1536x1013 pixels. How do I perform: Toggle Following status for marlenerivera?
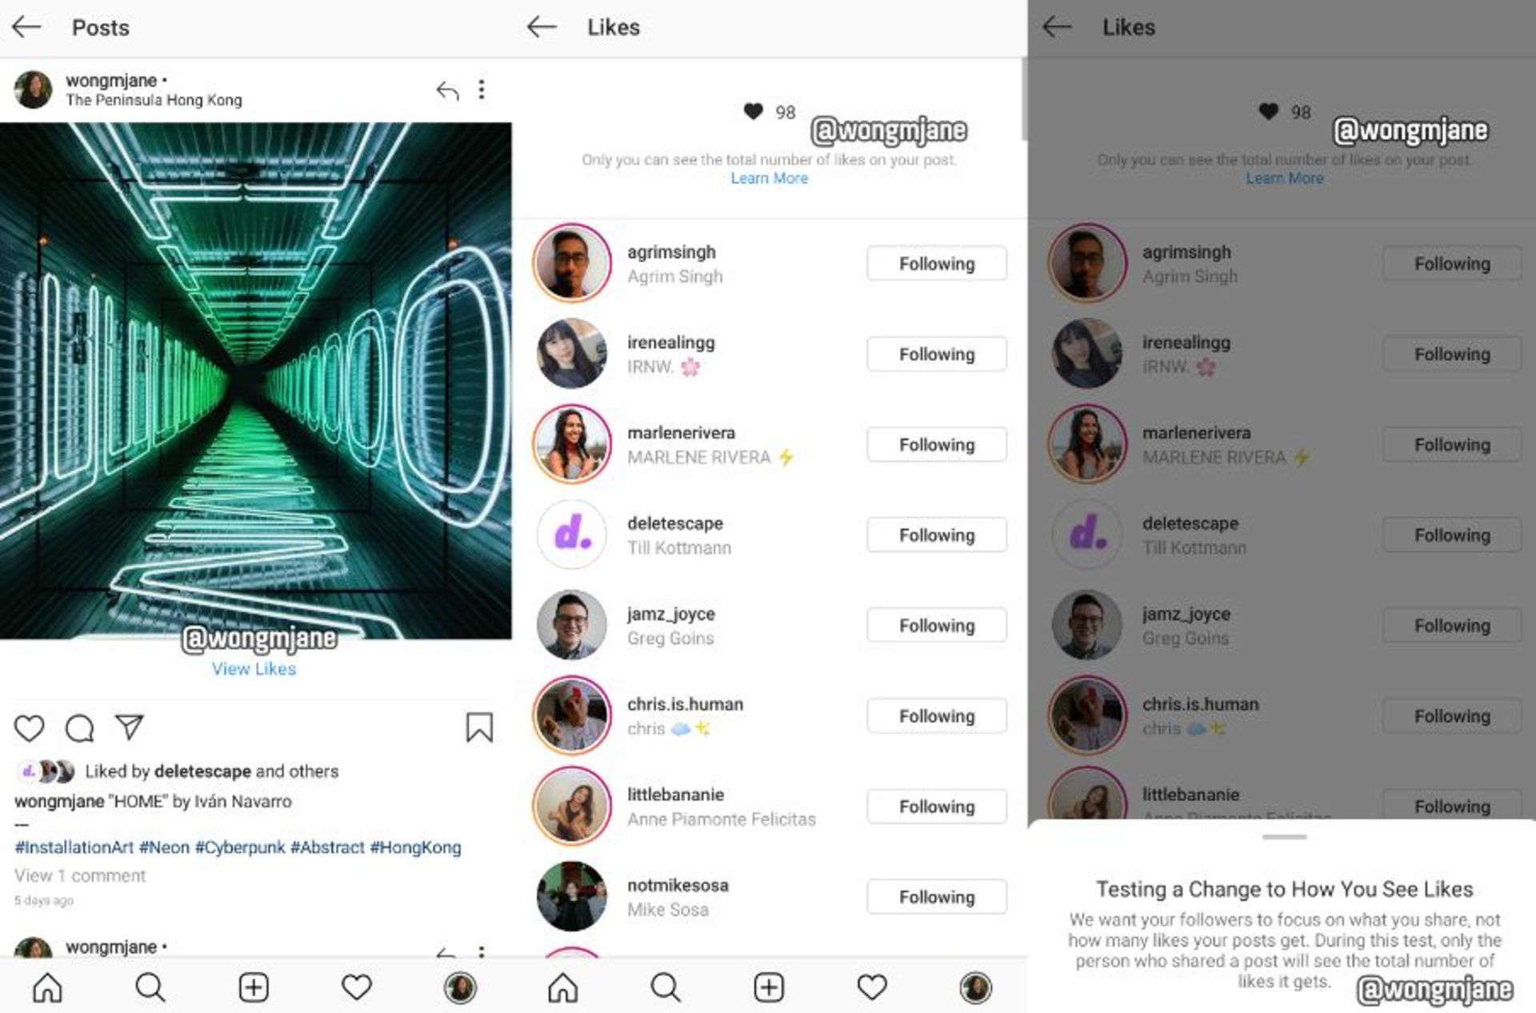click(x=938, y=443)
